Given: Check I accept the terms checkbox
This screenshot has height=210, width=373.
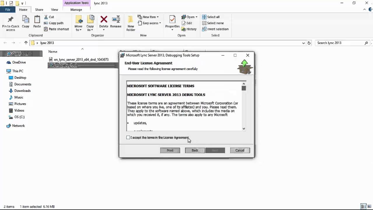Looking at the screenshot, I should [x=128, y=137].
